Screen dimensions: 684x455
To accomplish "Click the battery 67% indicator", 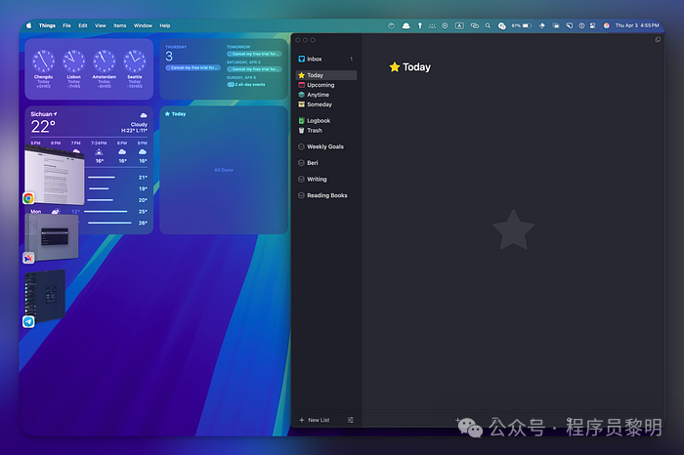I will [521, 25].
